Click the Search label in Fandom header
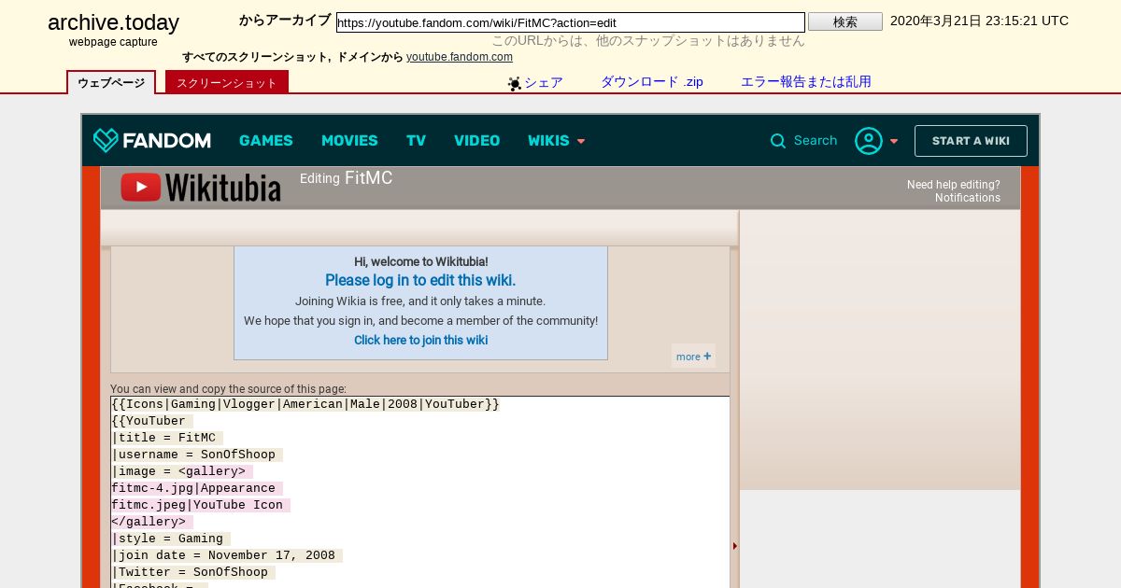Viewport: 1121px width, 588px height. [816, 141]
